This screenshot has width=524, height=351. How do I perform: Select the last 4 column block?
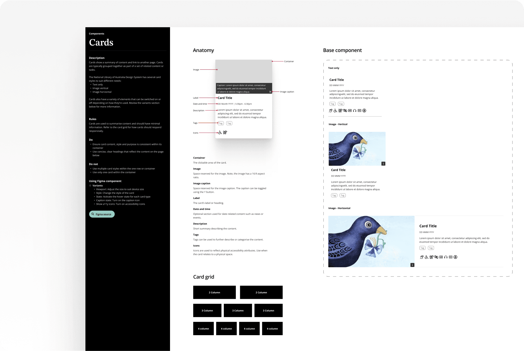tap(272, 329)
